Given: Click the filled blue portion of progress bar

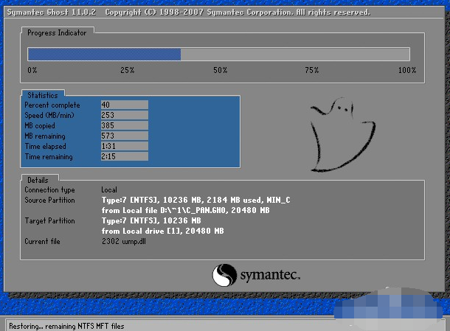Looking at the screenshot, I should pos(104,54).
